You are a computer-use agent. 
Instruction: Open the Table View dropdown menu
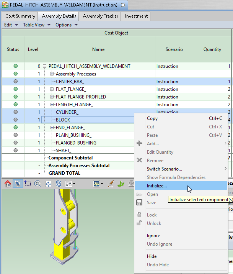(37, 25)
